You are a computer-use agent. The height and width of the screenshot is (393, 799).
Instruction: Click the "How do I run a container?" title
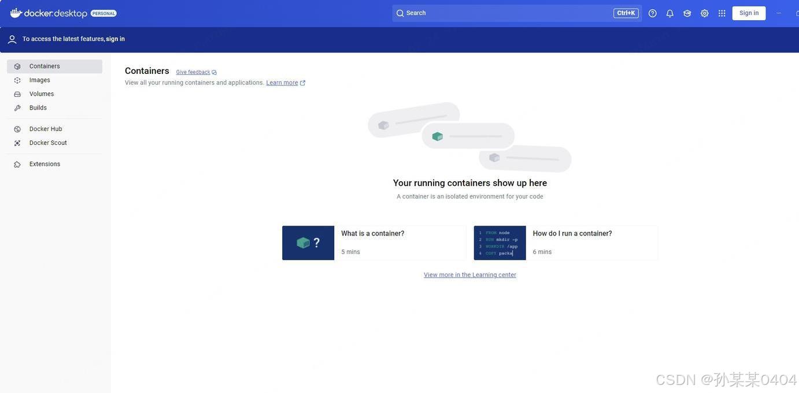click(x=572, y=234)
